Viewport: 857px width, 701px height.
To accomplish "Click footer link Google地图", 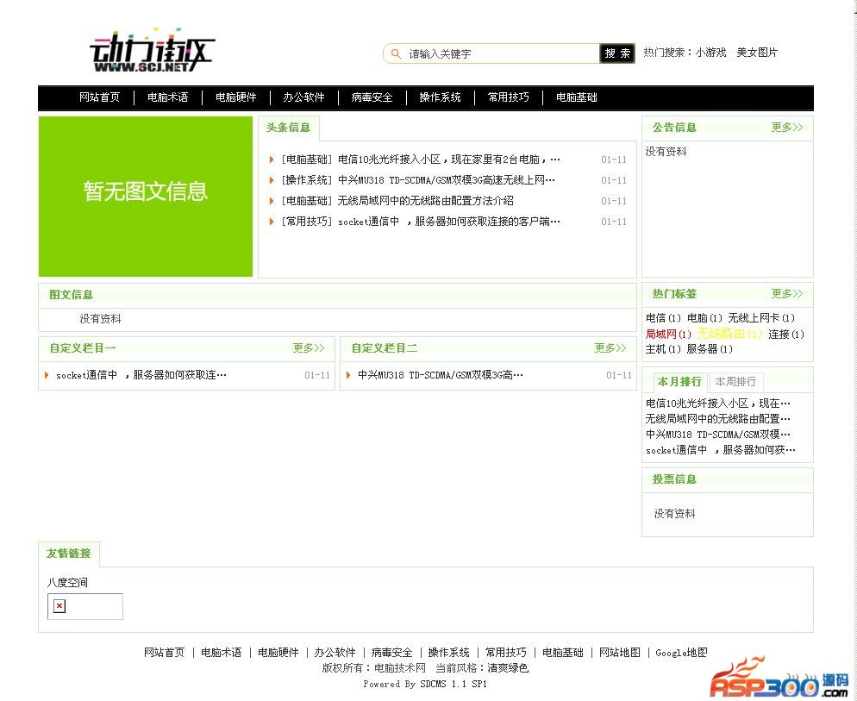I will pos(682,653).
